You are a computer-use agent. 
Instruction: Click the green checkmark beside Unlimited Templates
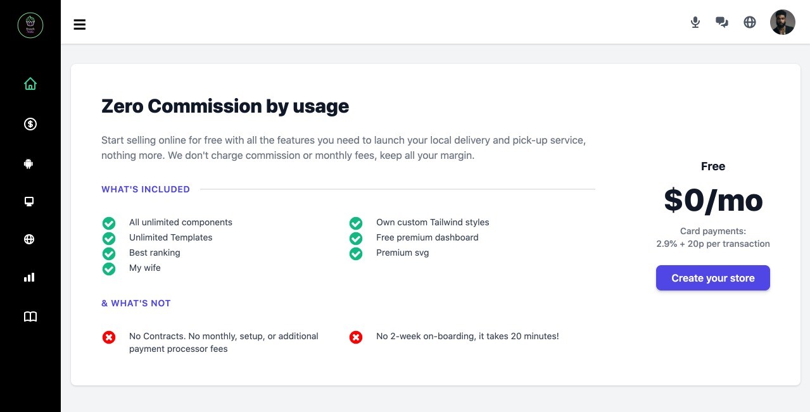(109, 238)
